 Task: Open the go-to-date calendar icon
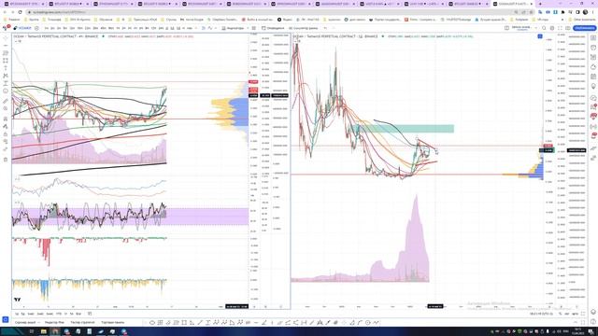click(x=90, y=314)
